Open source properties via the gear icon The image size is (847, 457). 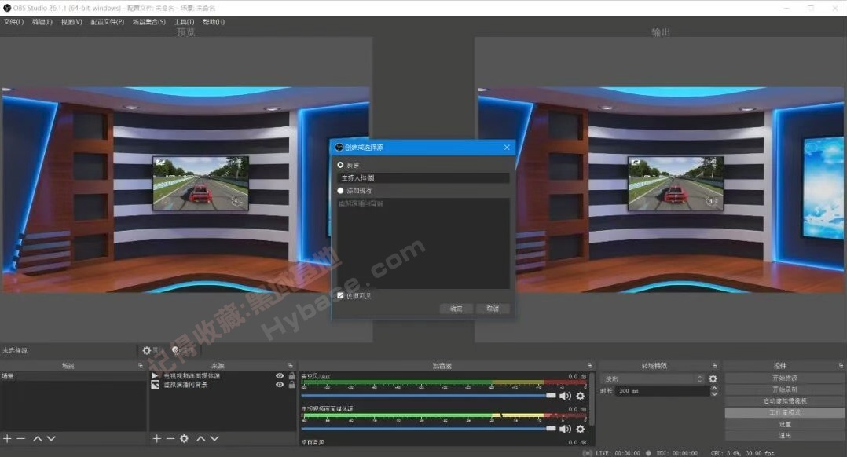pyautogui.click(x=183, y=438)
